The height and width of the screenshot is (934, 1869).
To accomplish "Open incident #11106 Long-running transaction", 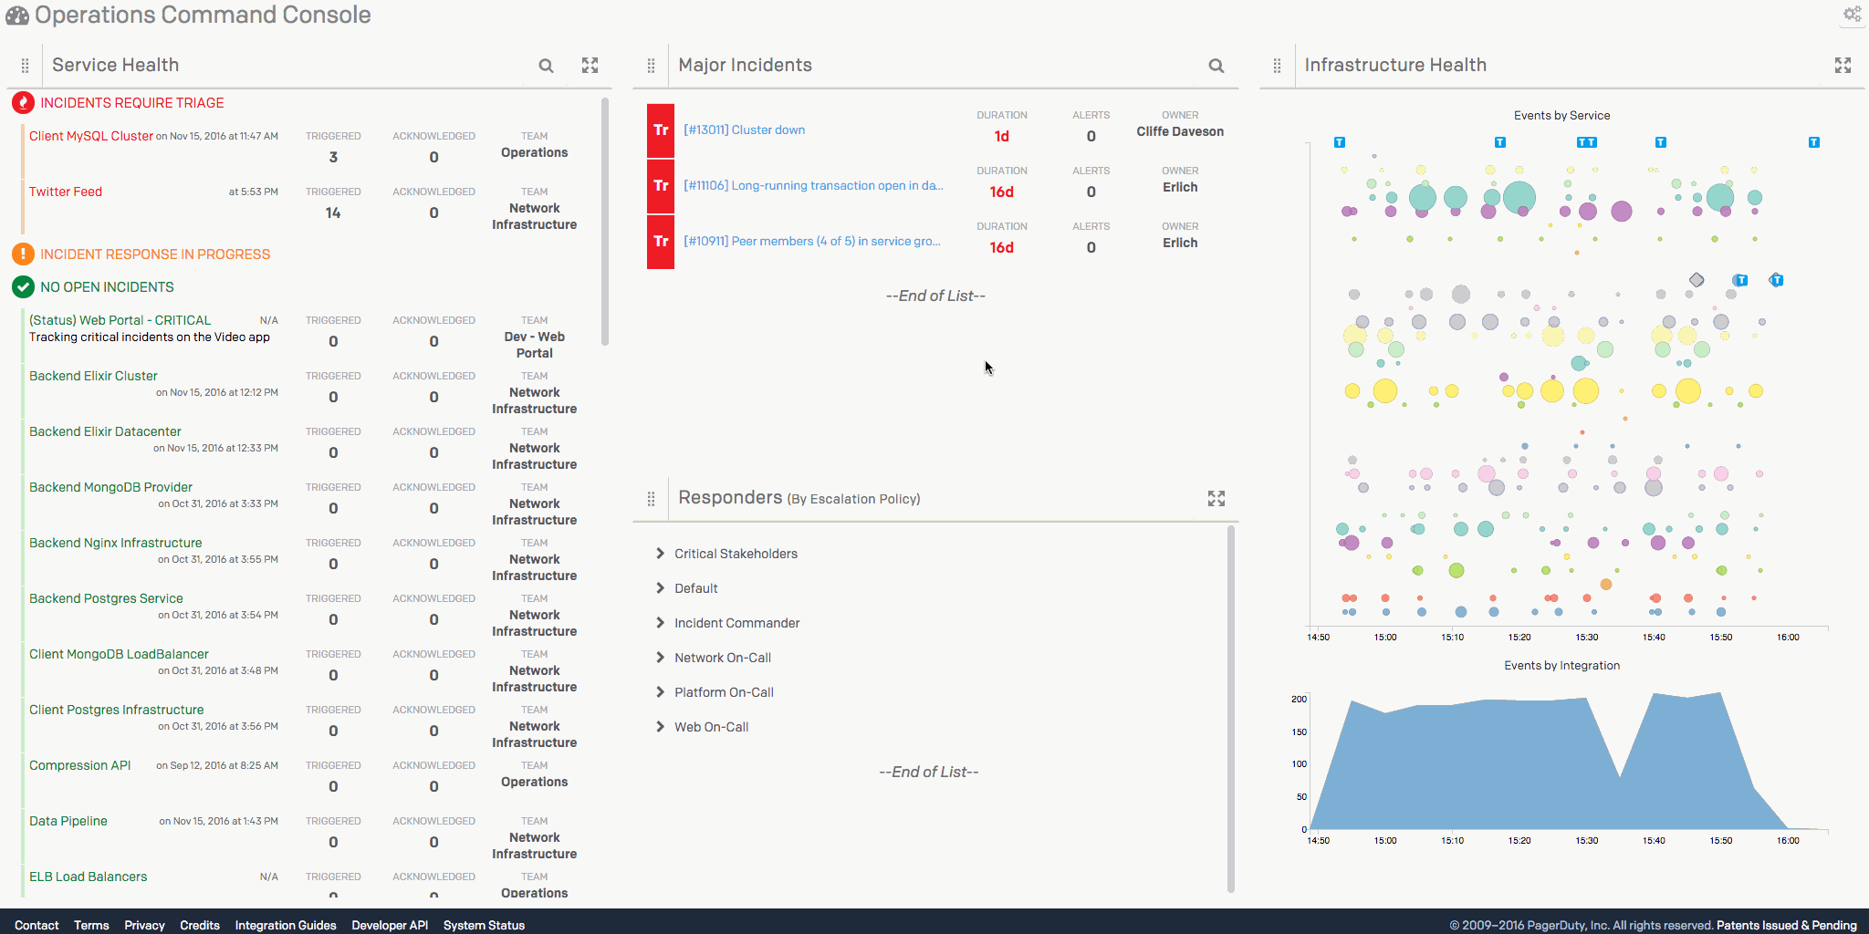I will 813,186.
